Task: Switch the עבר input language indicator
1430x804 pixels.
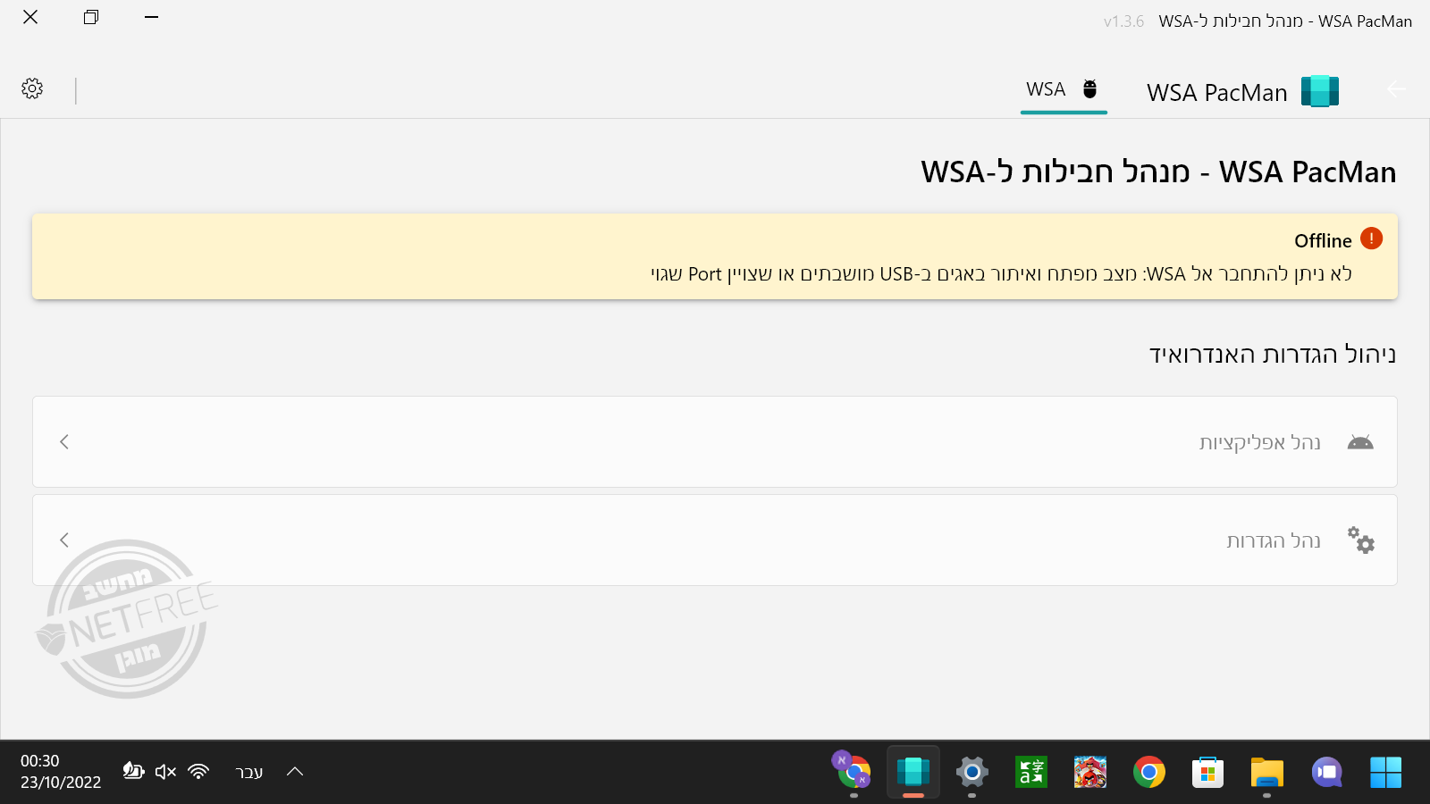Action: point(249,772)
